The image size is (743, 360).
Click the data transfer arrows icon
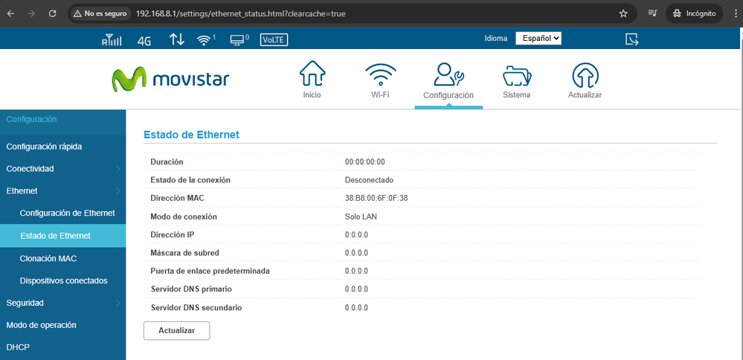[x=176, y=39]
